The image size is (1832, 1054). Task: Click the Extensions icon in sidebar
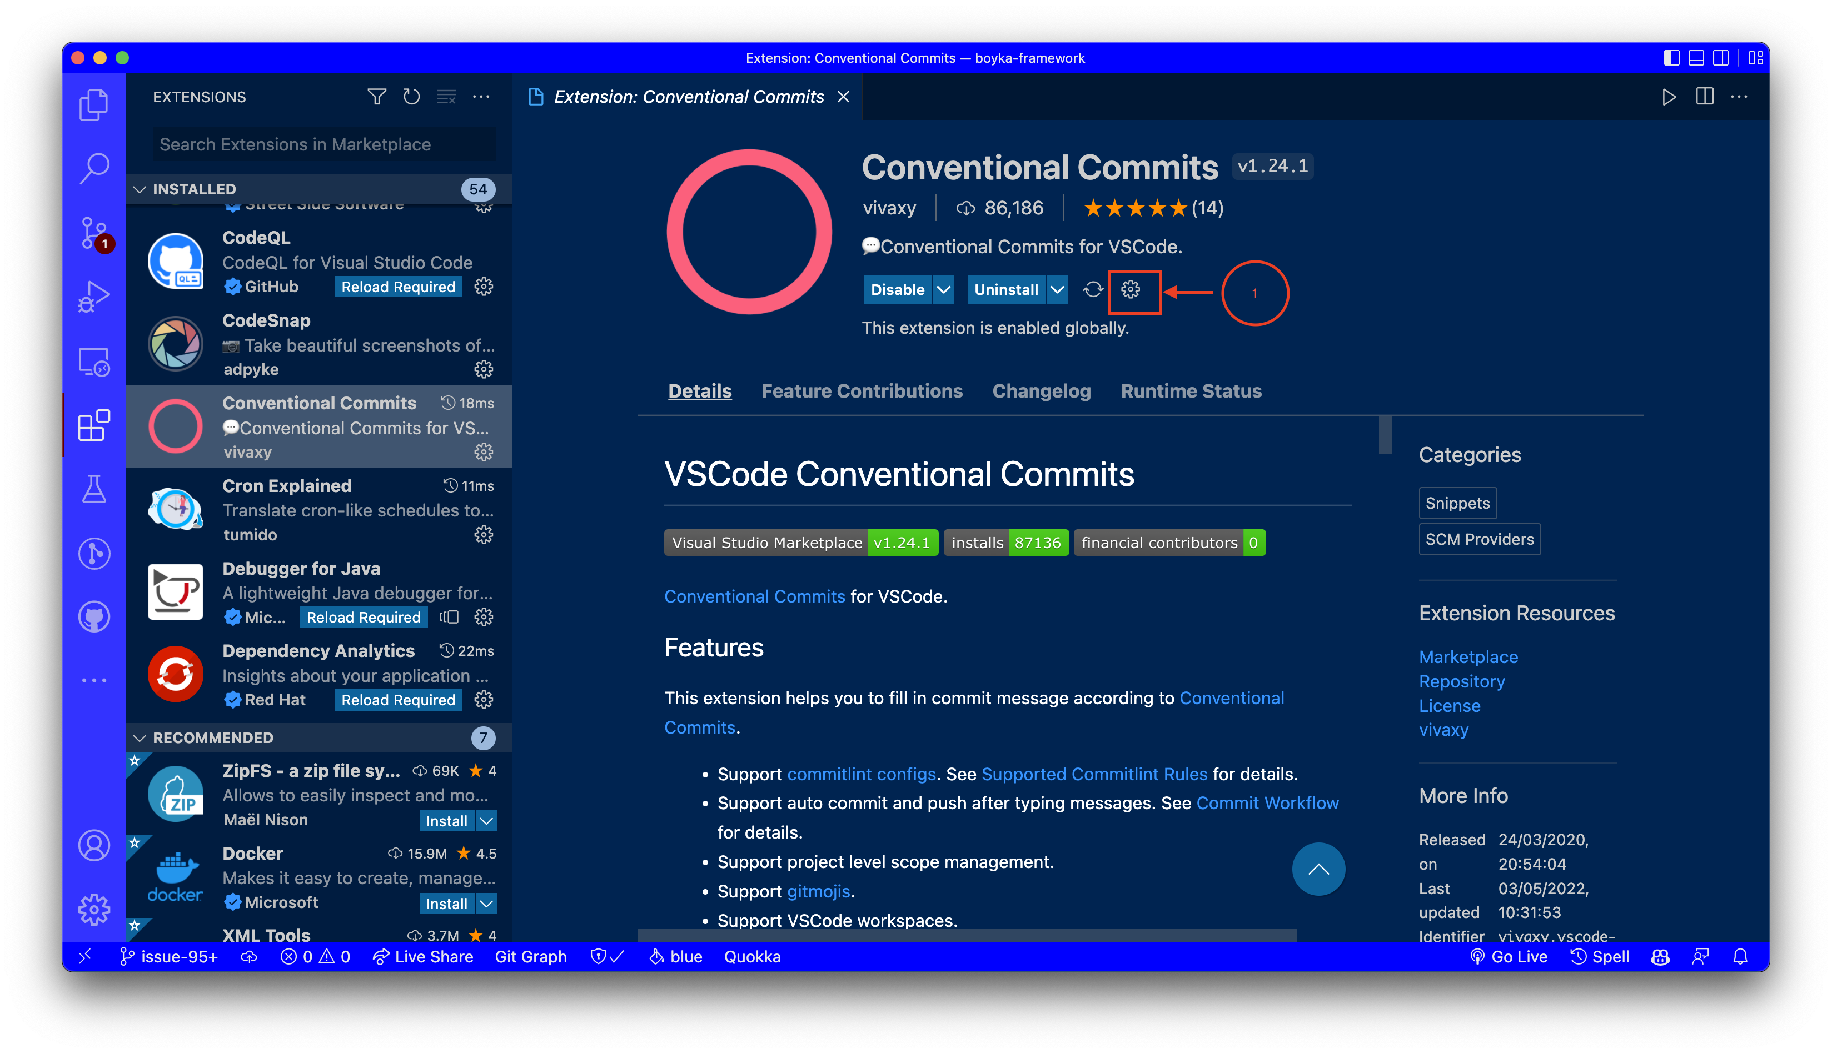coord(94,425)
